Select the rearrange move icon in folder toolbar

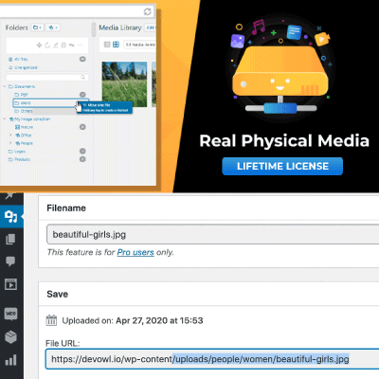coord(39,45)
